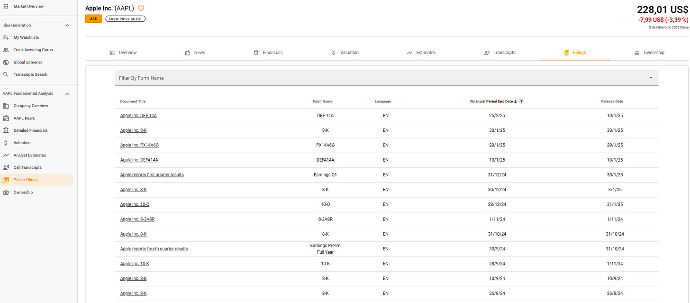The height and width of the screenshot is (303, 690).
Task: Sort by the Document Title column header
Action: pos(133,101)
